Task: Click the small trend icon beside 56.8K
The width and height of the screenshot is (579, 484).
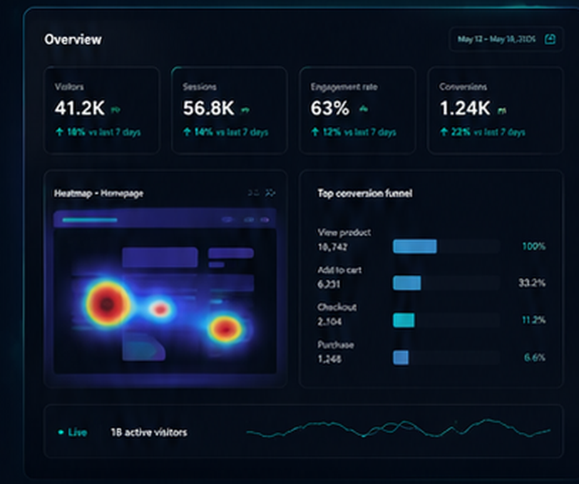Action: point(245,109)
